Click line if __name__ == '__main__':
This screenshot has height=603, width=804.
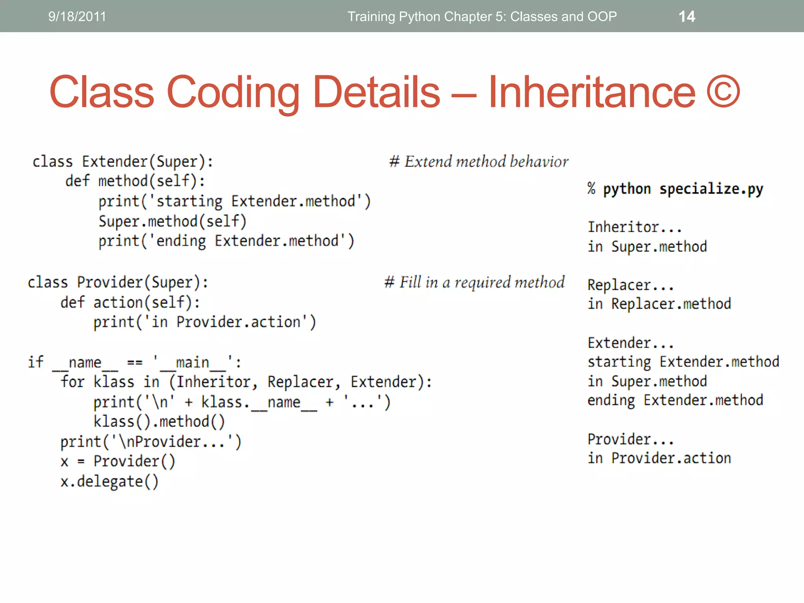click(x=135, y=362)
